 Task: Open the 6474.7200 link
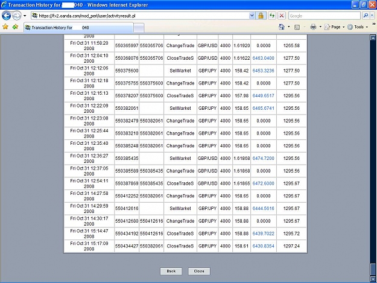(x=263, y=158)
